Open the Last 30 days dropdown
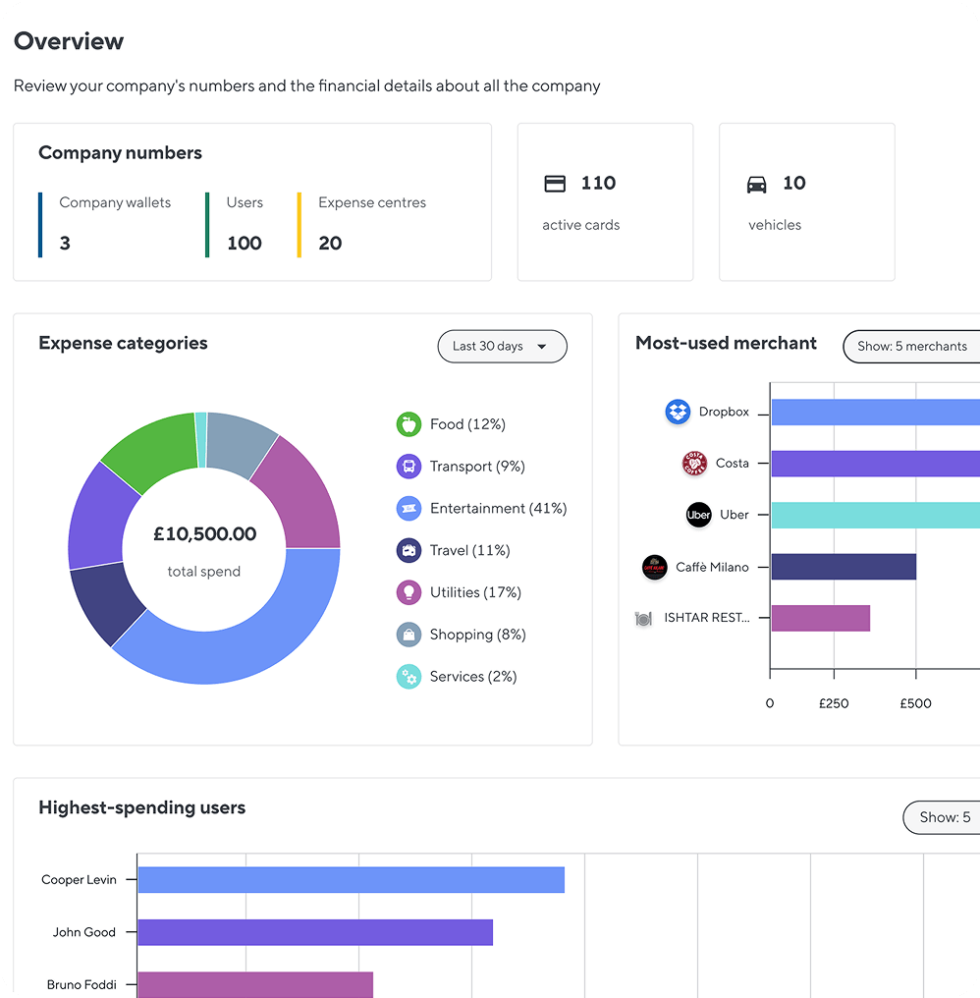The width and height of the screenshot is (980, 998). [502, 346]
